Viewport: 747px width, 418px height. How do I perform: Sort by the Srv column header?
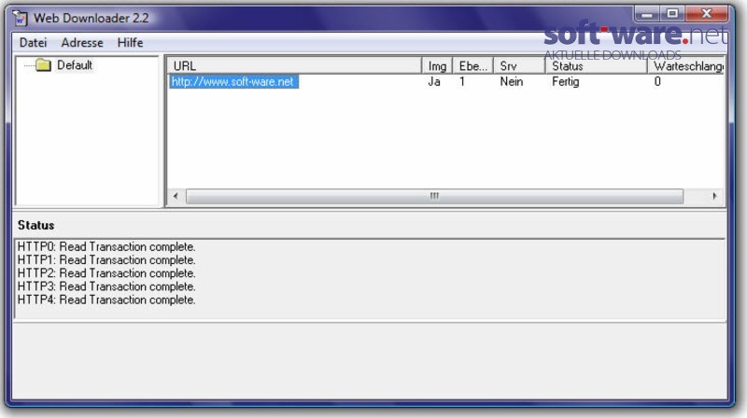click(x=519, y=66)
